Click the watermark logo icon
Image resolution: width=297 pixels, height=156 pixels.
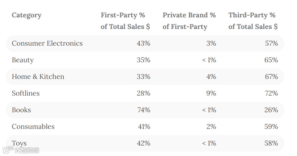8,150
